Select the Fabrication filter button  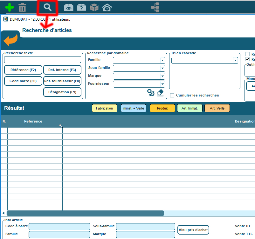tap(104, 108)
